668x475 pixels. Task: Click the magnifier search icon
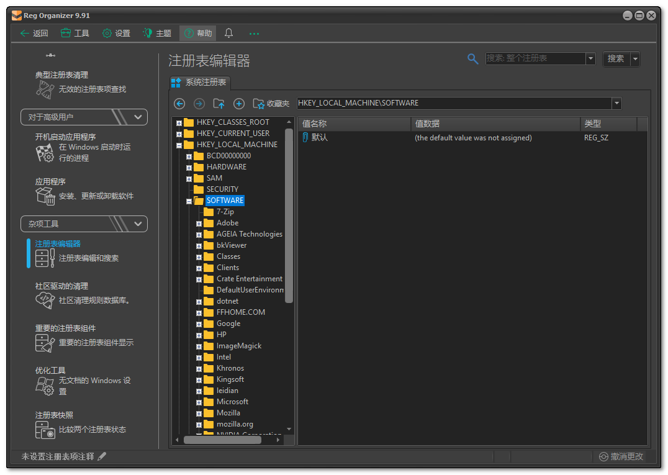tap(472, 59)
